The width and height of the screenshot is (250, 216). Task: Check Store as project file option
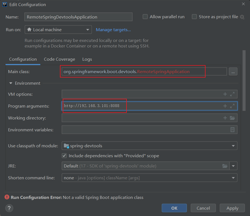click(x=194, y=17)
